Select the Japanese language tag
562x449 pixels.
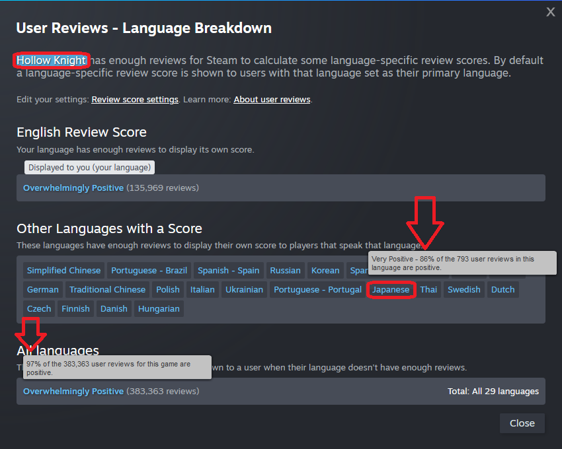click(x=391, y=290)
